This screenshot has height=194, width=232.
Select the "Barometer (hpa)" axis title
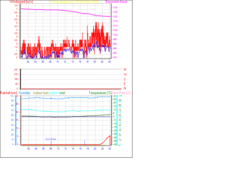tap(116, 2)
